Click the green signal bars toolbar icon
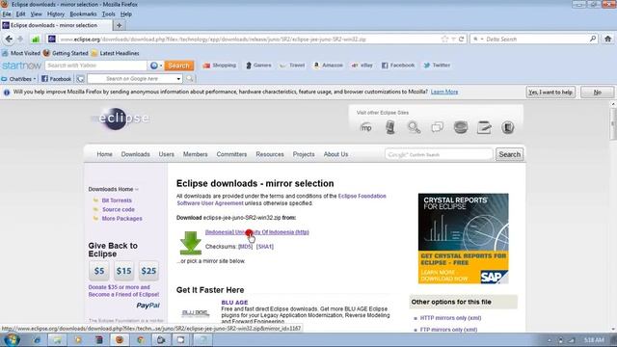The image size is (617, 347). click(x=36, y=39)
